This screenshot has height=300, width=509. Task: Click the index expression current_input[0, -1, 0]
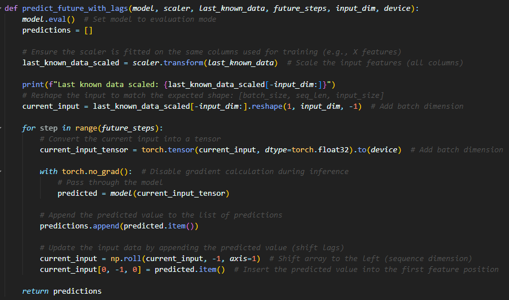(x=91, y=270)
